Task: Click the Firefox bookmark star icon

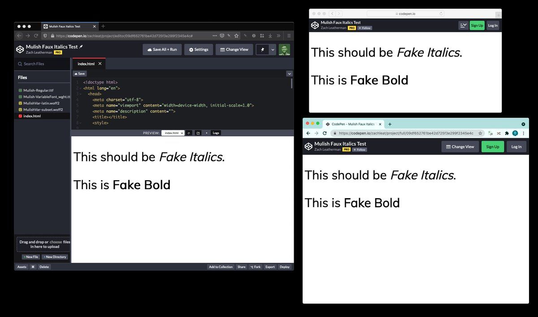Action: [236, 35]
